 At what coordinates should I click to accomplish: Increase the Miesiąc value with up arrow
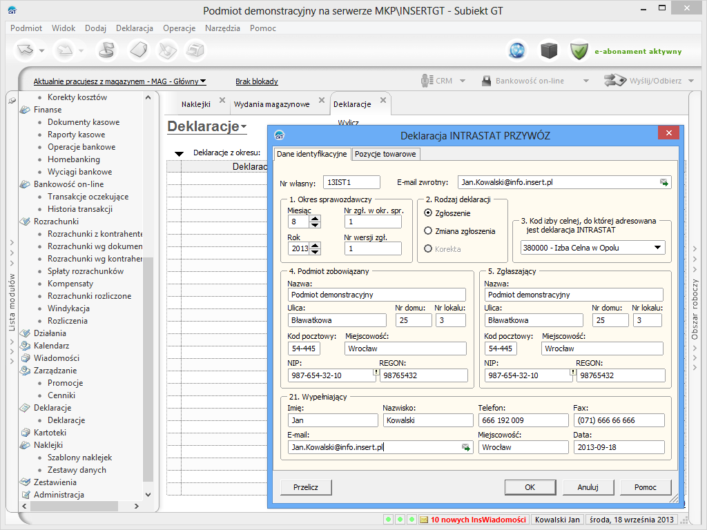(x=315, y=218)
